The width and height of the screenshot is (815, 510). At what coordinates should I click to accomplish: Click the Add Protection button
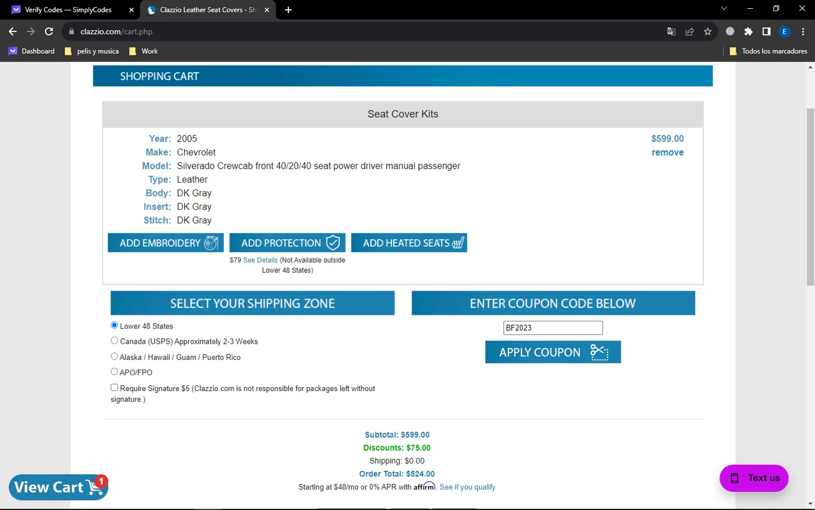point(287,243)
